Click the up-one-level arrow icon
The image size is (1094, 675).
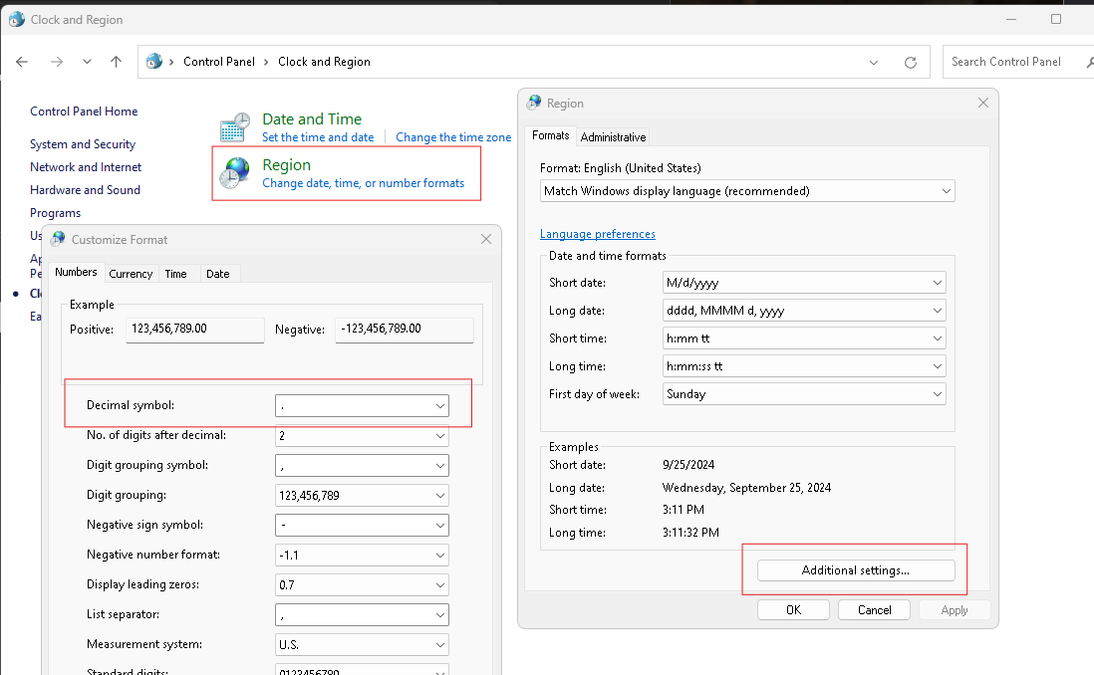click(116, 62)
